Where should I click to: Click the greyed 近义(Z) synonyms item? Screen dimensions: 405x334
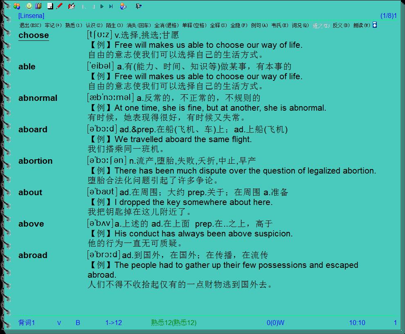click(321, 25)
